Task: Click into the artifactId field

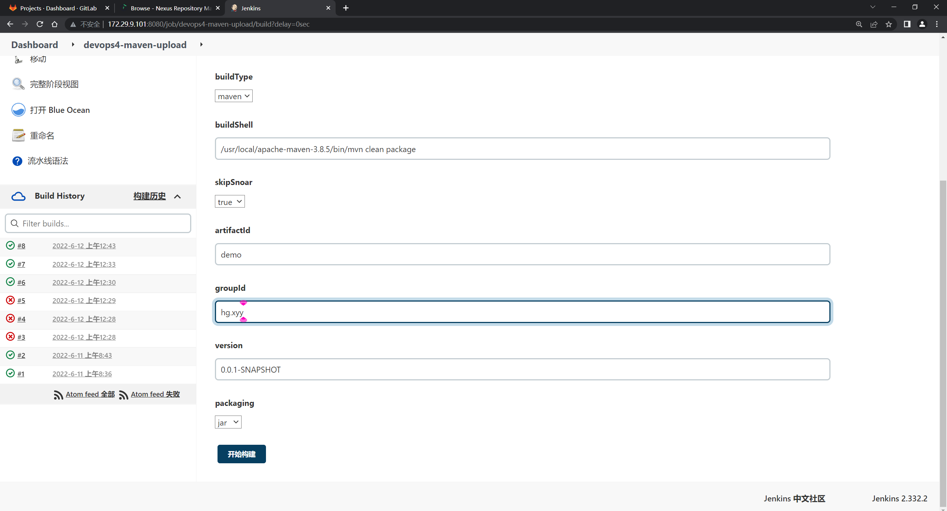Action: pyautogui.click(x=522, y=254)
